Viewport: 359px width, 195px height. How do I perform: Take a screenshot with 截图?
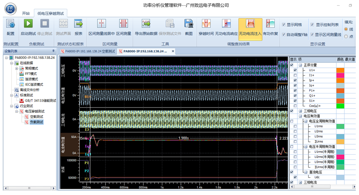click(189, 27)
